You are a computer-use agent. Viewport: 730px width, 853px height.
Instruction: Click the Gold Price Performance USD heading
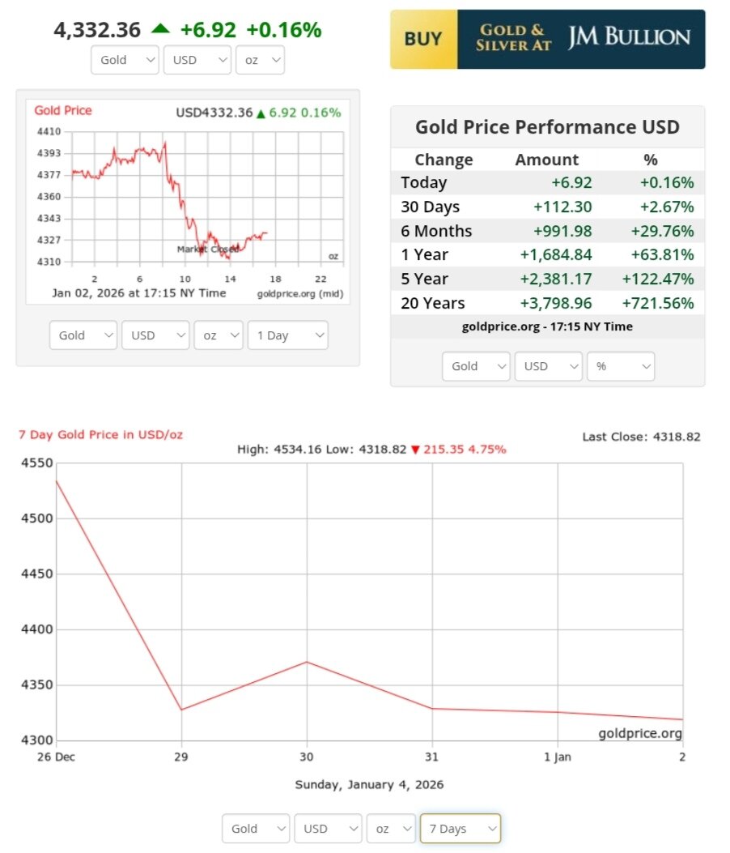click(x=547, y=127)
